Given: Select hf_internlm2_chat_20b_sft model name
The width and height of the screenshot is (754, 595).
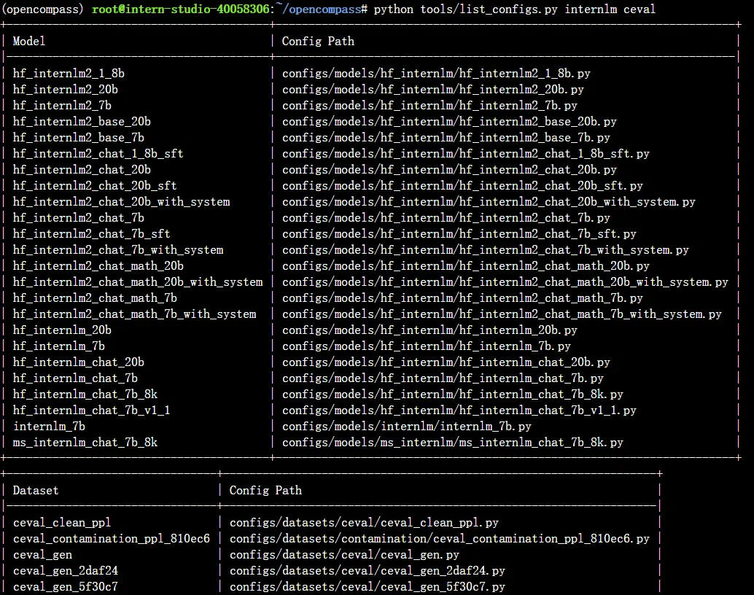Looking at the screenshot, I should pyautogui.click(x=95, y=186).
